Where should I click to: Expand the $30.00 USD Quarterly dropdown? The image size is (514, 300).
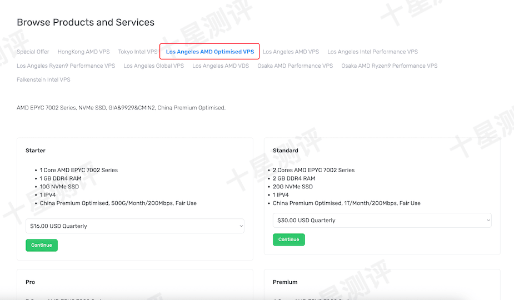(x=382, y=220)
